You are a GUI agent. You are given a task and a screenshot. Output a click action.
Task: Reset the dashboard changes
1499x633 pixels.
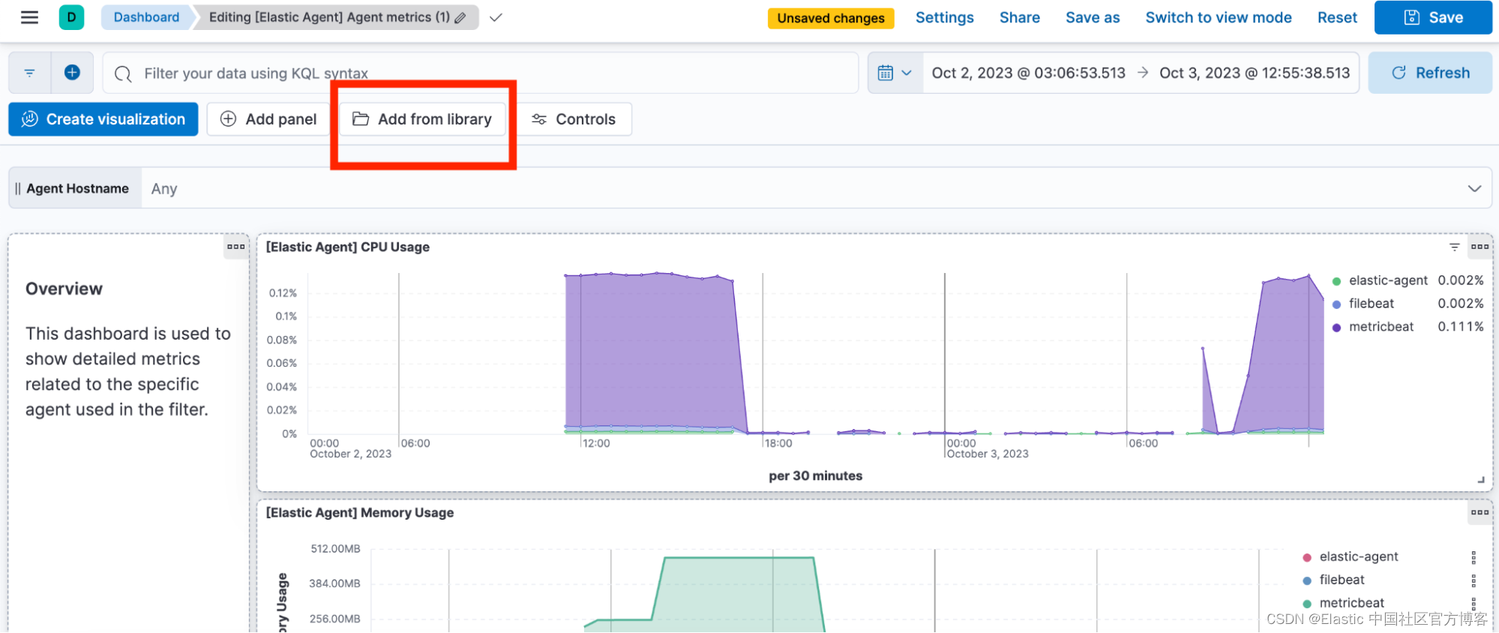click(1336, 17)
